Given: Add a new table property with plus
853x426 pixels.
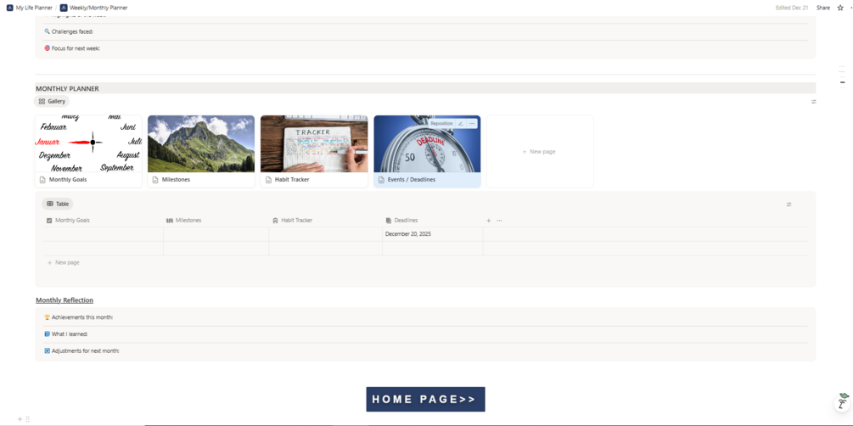Looking at the screenshot, I should tap(489, 221).
